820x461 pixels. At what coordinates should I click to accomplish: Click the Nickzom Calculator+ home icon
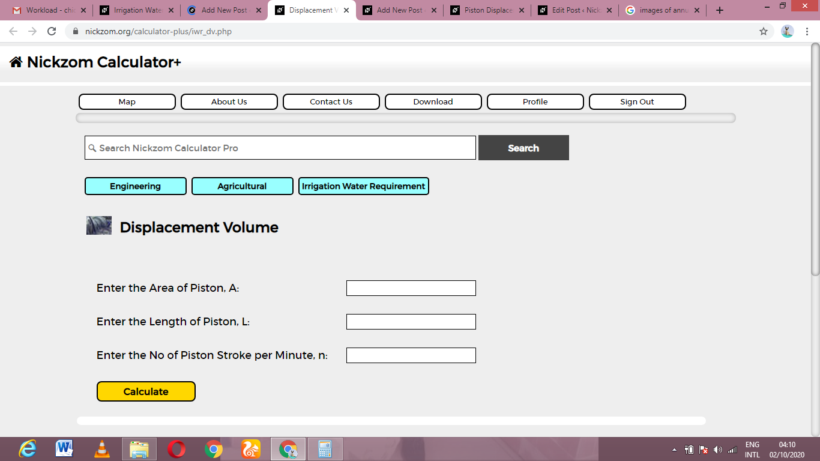coord(16,62)
